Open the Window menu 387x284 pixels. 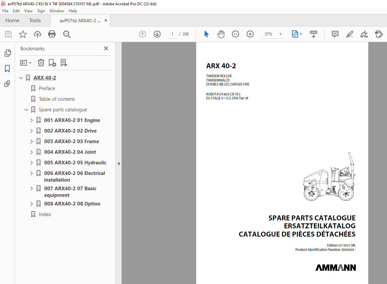coord(57,11)
